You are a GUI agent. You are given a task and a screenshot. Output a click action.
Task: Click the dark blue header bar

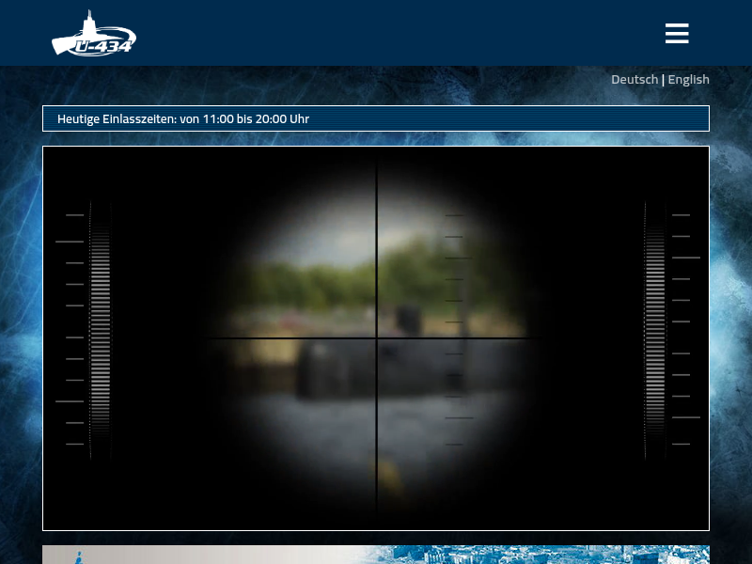click(376, 33)
